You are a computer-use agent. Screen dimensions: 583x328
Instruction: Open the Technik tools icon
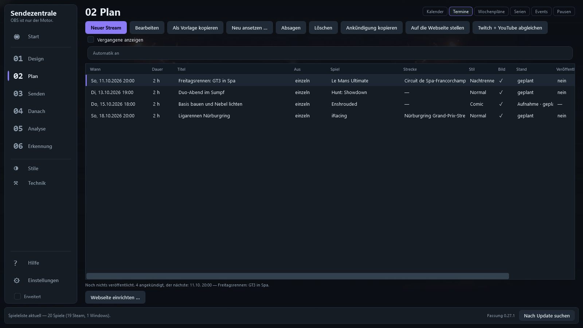[x=16, y=183]
